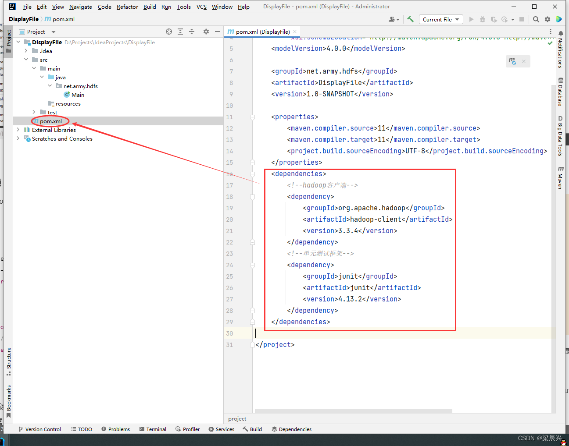Image resolution: width=569 pixels, height=446 pixels.
Task: Open Notifications side panel
Action: coord(560,50)
